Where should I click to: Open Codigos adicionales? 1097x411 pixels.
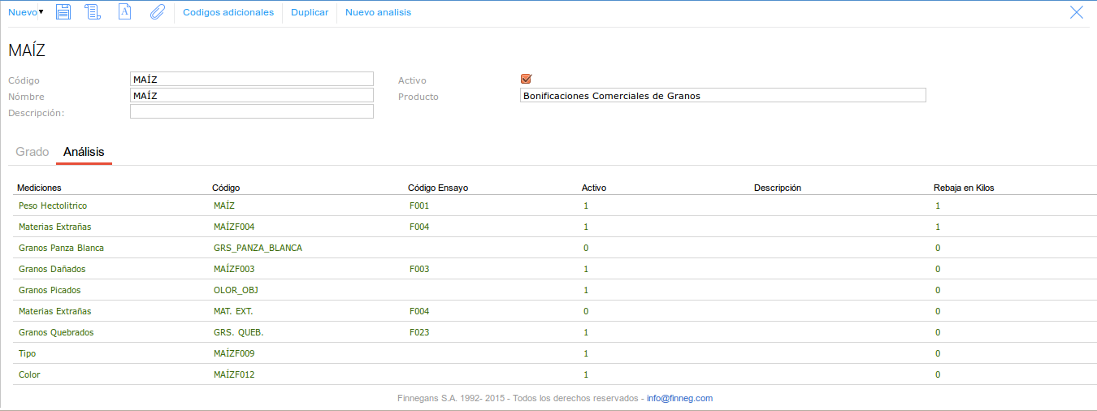pos(228,12)
